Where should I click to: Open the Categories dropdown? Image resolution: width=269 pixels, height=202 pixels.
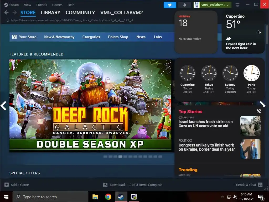[x=91, y=37]
